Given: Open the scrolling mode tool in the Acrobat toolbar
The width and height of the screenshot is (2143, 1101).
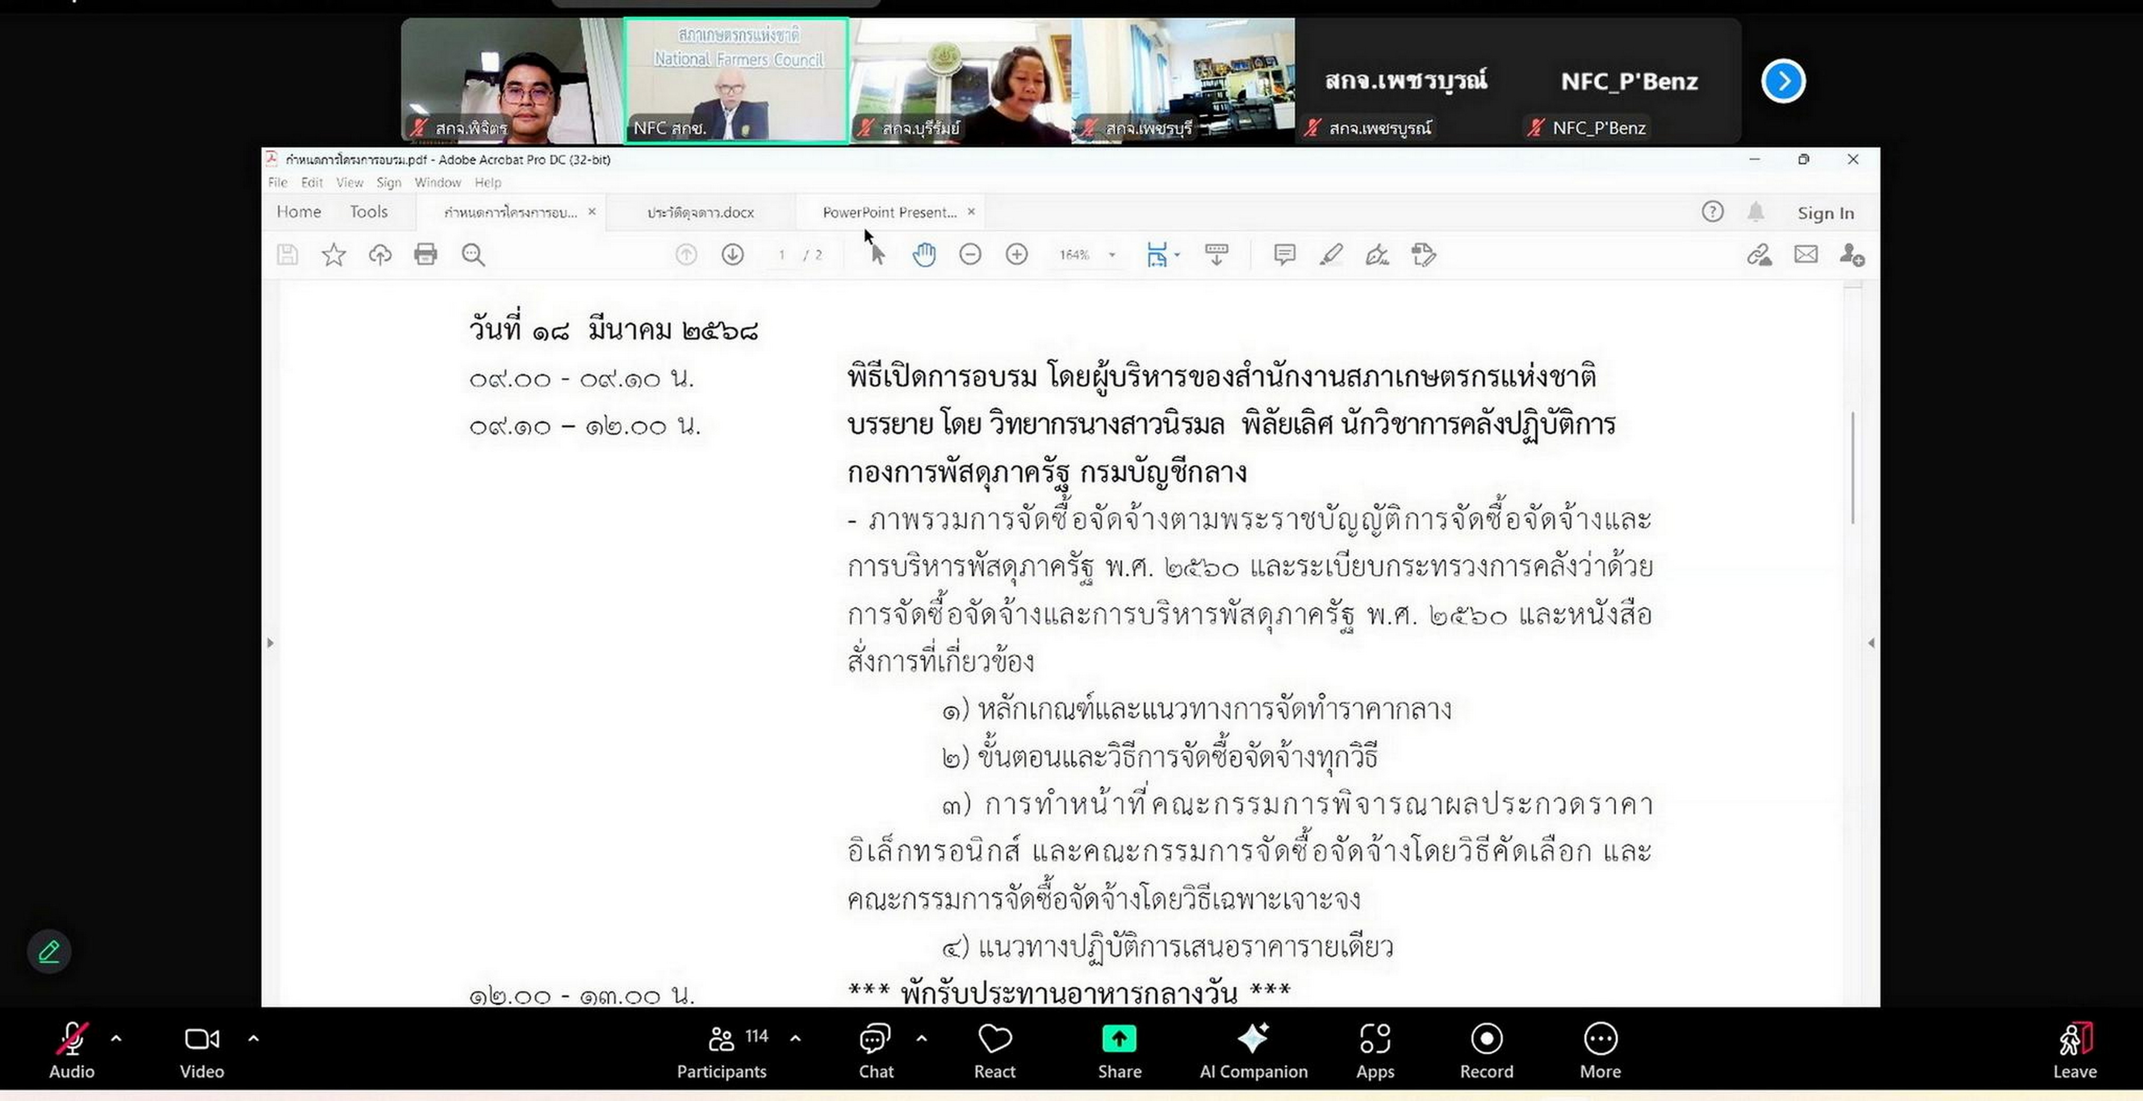Looking at the screenshot, I should coord(1217,254).
